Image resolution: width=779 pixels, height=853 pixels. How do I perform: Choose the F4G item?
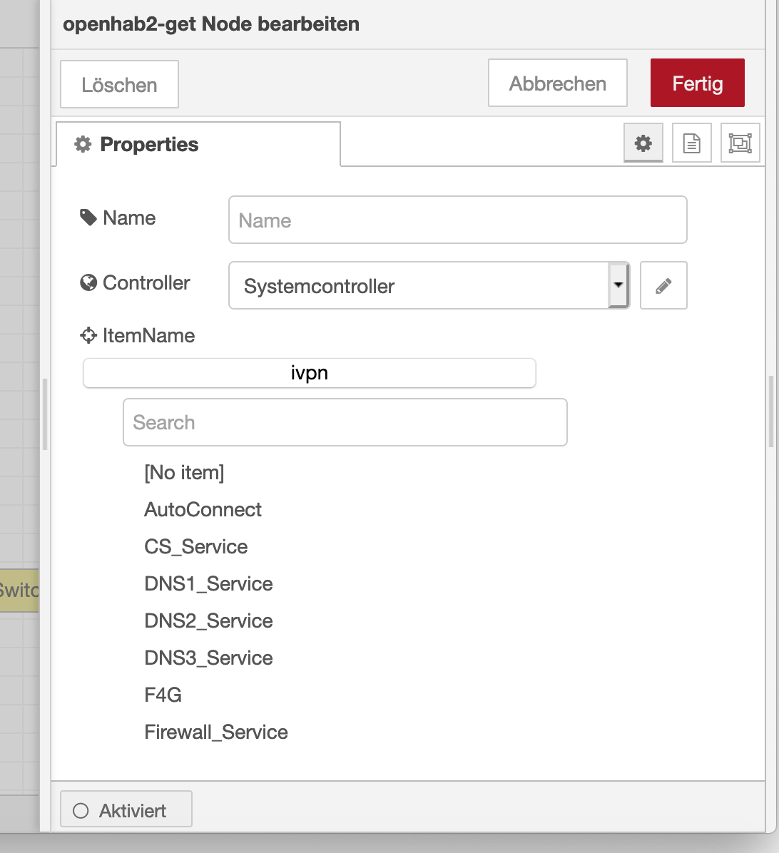[x=163, y=695]
